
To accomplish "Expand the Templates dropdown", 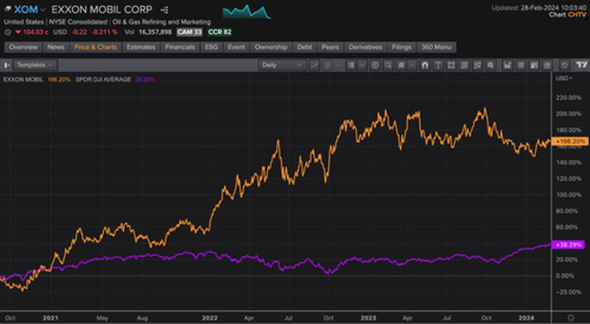I will (35, 65).
